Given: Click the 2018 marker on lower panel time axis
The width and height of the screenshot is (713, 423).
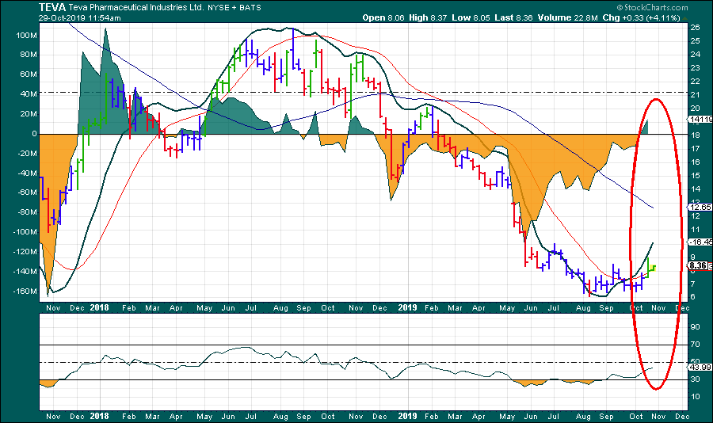Looking at the screenshot, I should click(x=100, y=415).
